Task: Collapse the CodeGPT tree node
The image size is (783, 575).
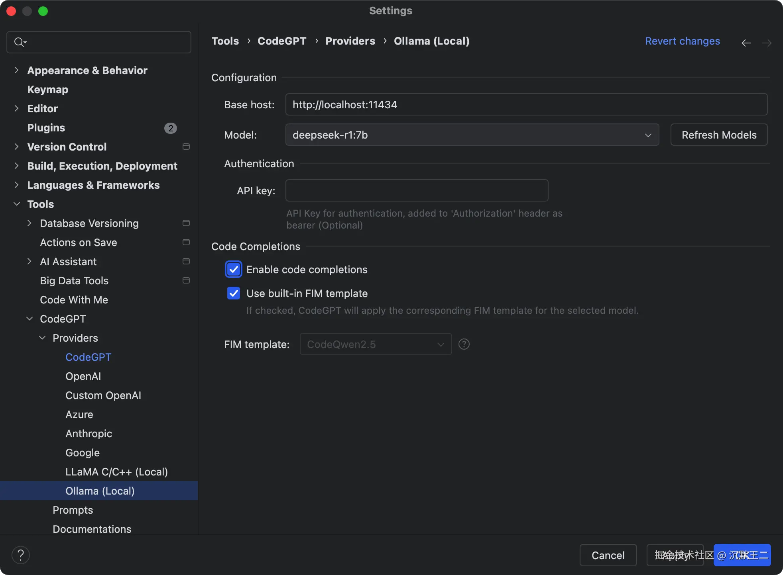Action: [x=30, y=319]
